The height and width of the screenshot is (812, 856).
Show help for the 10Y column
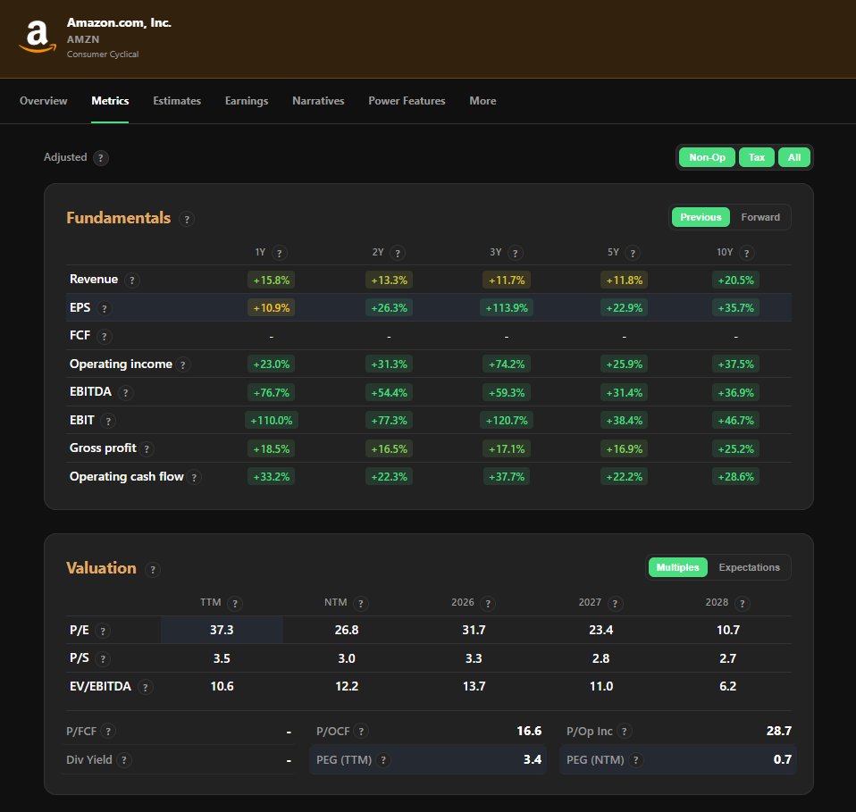tap(747, 253)
